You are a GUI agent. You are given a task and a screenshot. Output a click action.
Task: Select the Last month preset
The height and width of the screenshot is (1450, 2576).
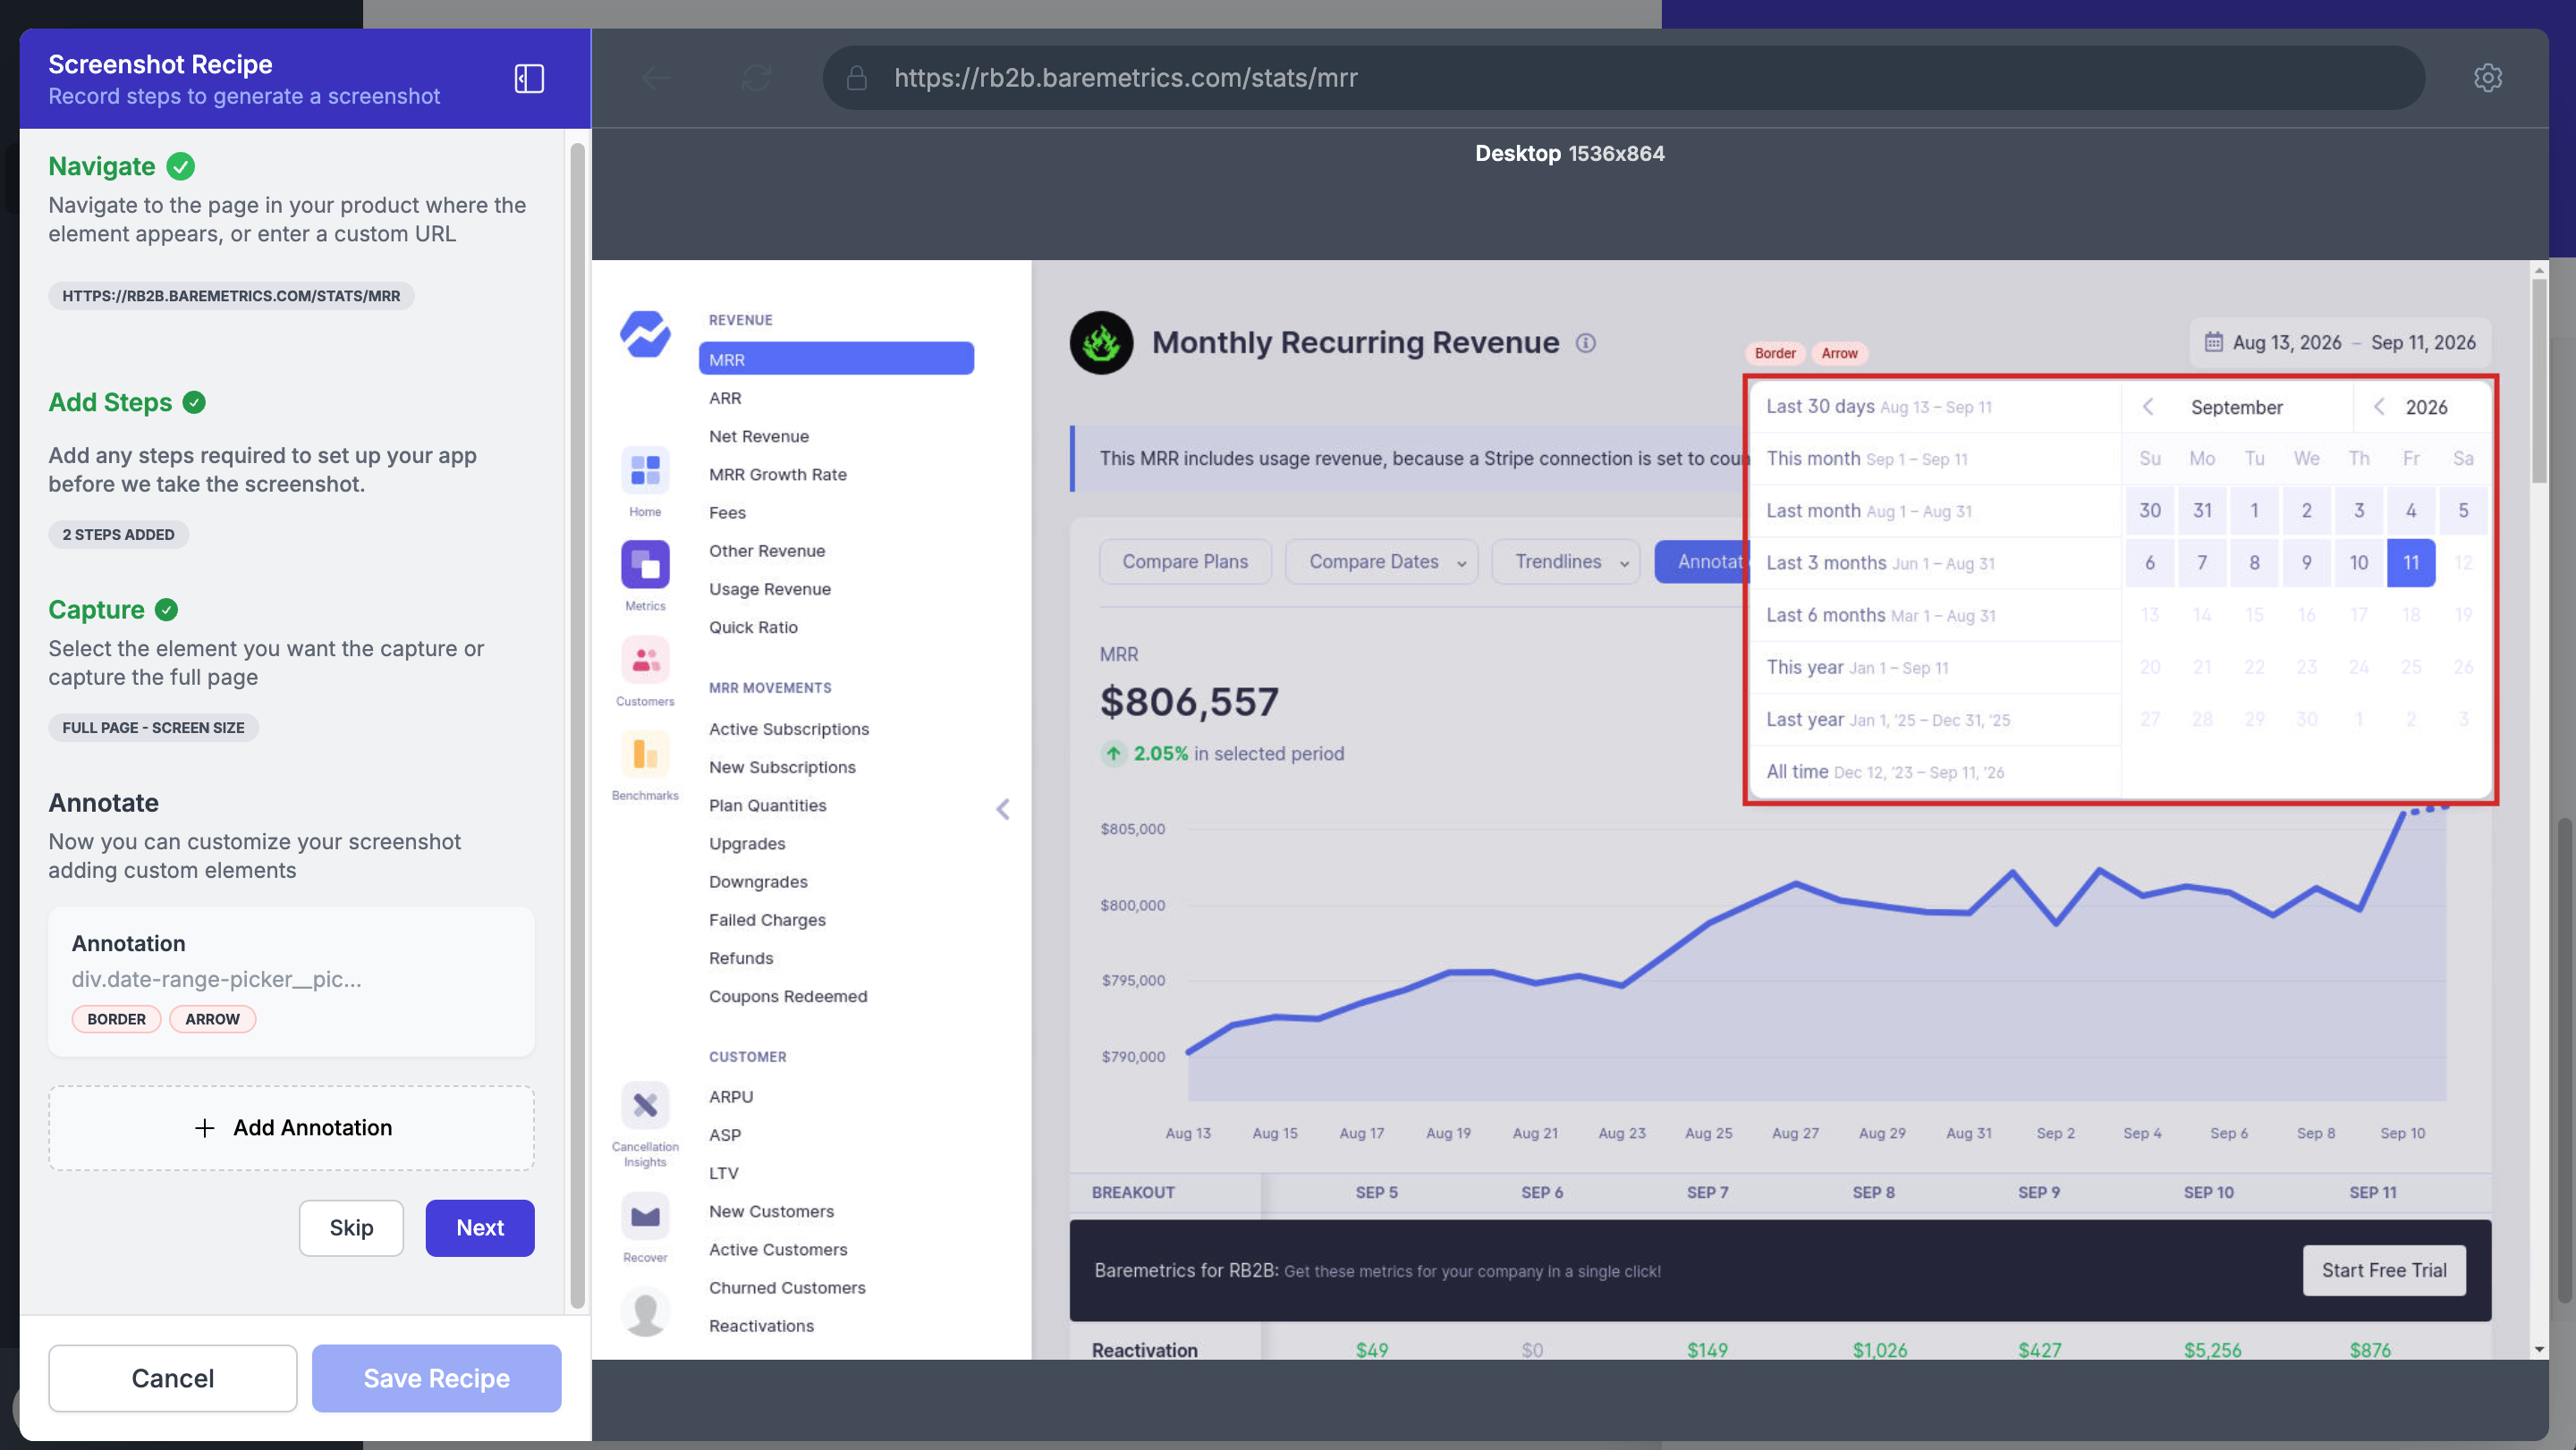(x=1935, y=510)
